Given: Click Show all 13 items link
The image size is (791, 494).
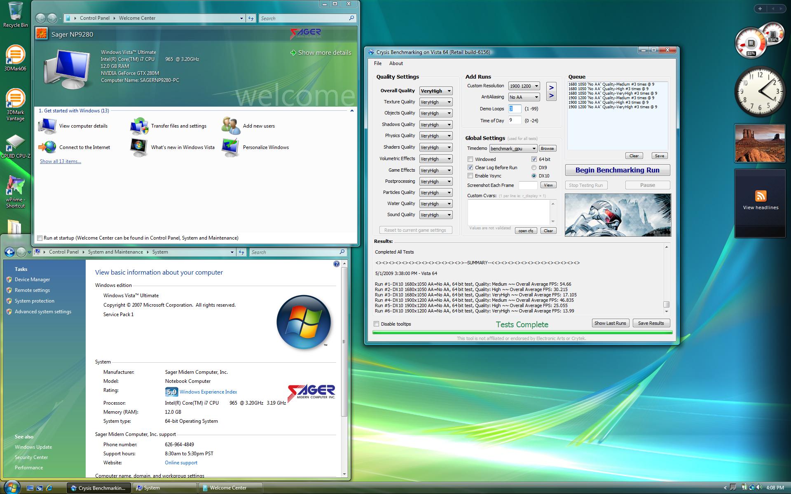Looking at the screenshot, I should point(60,161).
